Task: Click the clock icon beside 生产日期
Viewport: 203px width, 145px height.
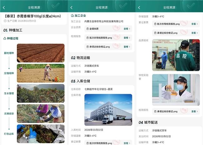Action: click(x=5, y=21)
